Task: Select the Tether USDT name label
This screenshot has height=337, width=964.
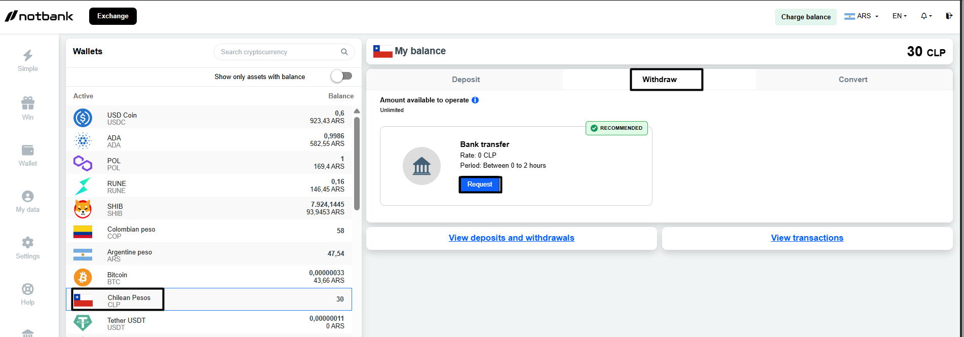Action: coord(127,320)
